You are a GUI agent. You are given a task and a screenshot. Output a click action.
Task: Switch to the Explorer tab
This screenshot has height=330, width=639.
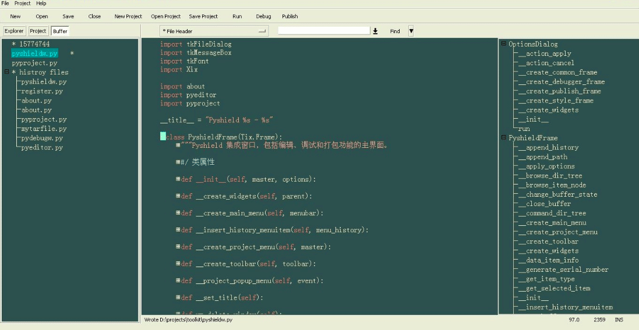[x=14, y=31]
